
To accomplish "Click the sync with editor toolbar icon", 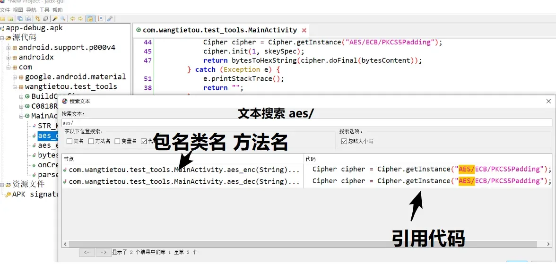I will pos(37,18).
